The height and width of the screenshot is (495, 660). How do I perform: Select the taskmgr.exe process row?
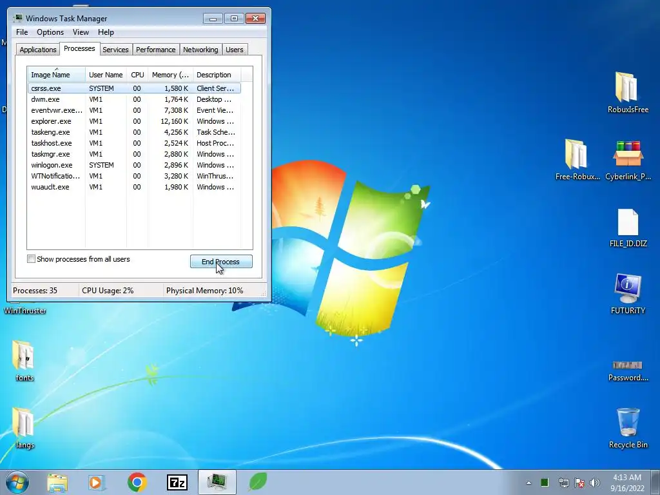[x=134, y=154]
